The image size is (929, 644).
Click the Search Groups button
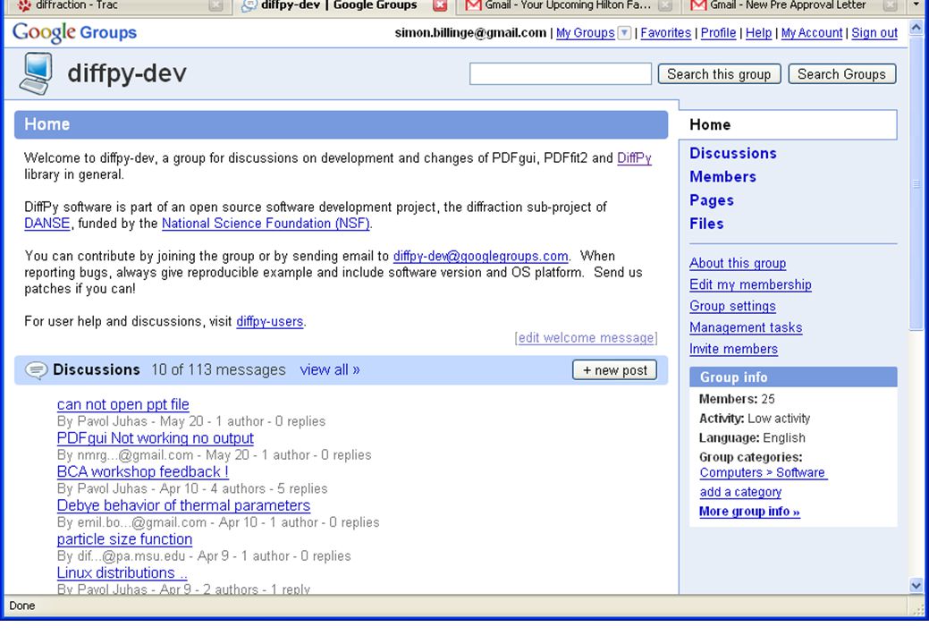842,74
